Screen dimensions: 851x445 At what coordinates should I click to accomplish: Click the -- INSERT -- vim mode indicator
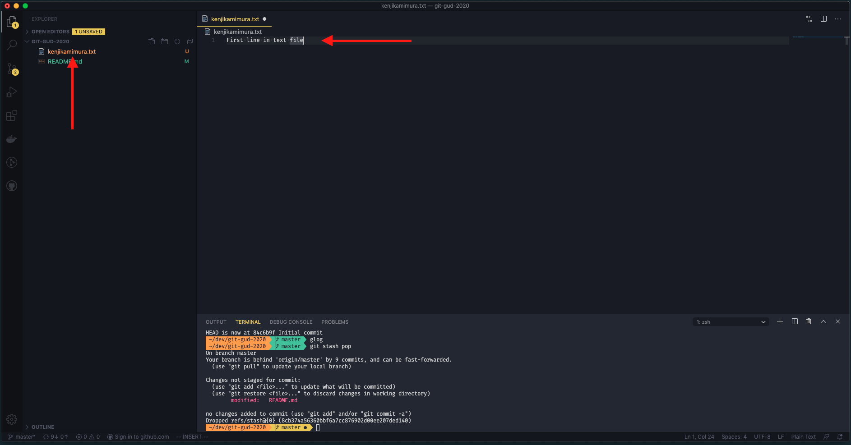point(193,436)
